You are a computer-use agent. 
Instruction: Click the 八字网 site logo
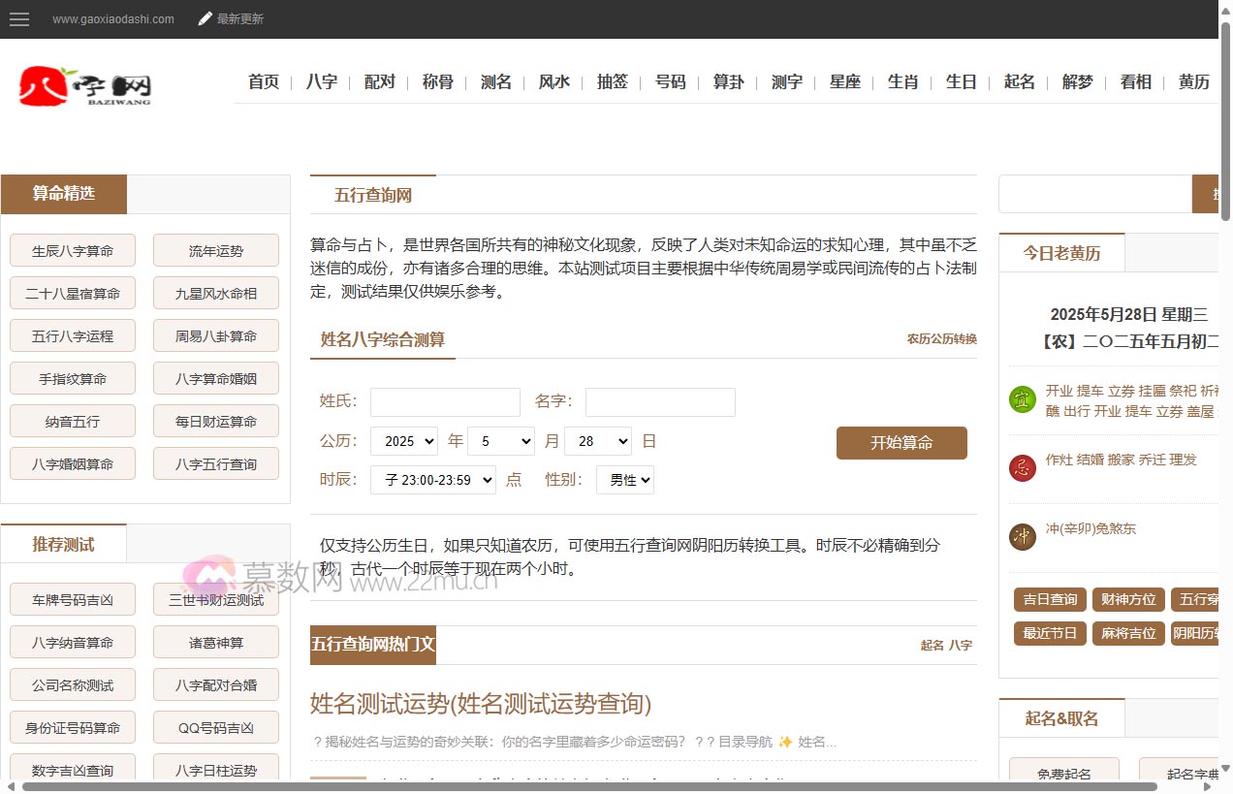pyautogui.click(x=85, y=85)
